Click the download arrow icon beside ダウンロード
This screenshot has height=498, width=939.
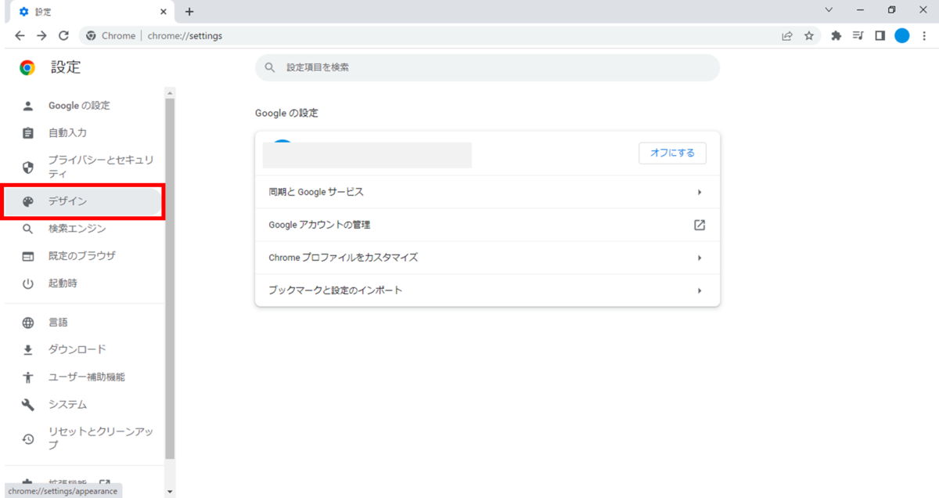click(28, 350)
